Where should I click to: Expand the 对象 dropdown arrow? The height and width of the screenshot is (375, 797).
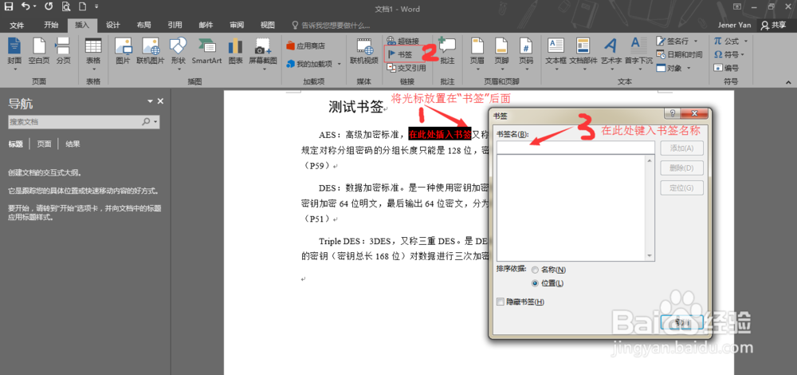689,68
